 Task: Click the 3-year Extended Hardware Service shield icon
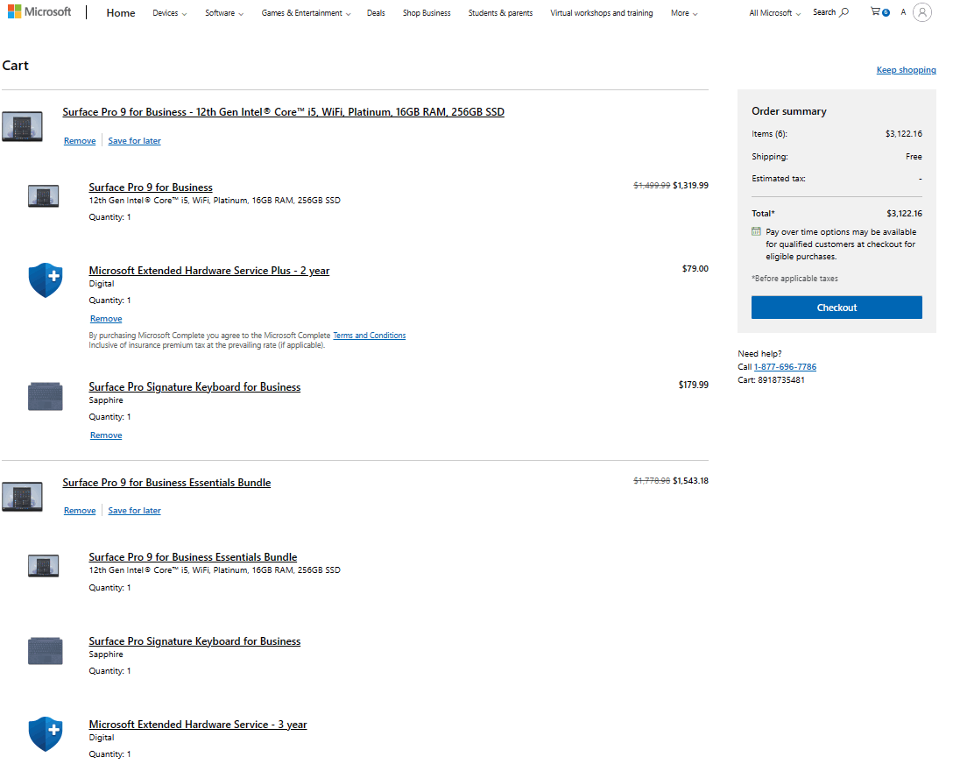45,733
